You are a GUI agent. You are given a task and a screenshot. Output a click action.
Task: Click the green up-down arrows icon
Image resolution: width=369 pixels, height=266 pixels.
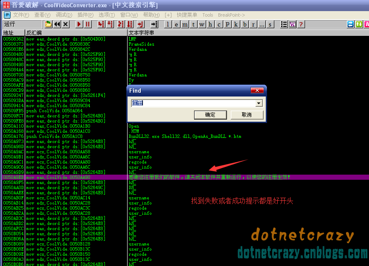pos(359,24)
